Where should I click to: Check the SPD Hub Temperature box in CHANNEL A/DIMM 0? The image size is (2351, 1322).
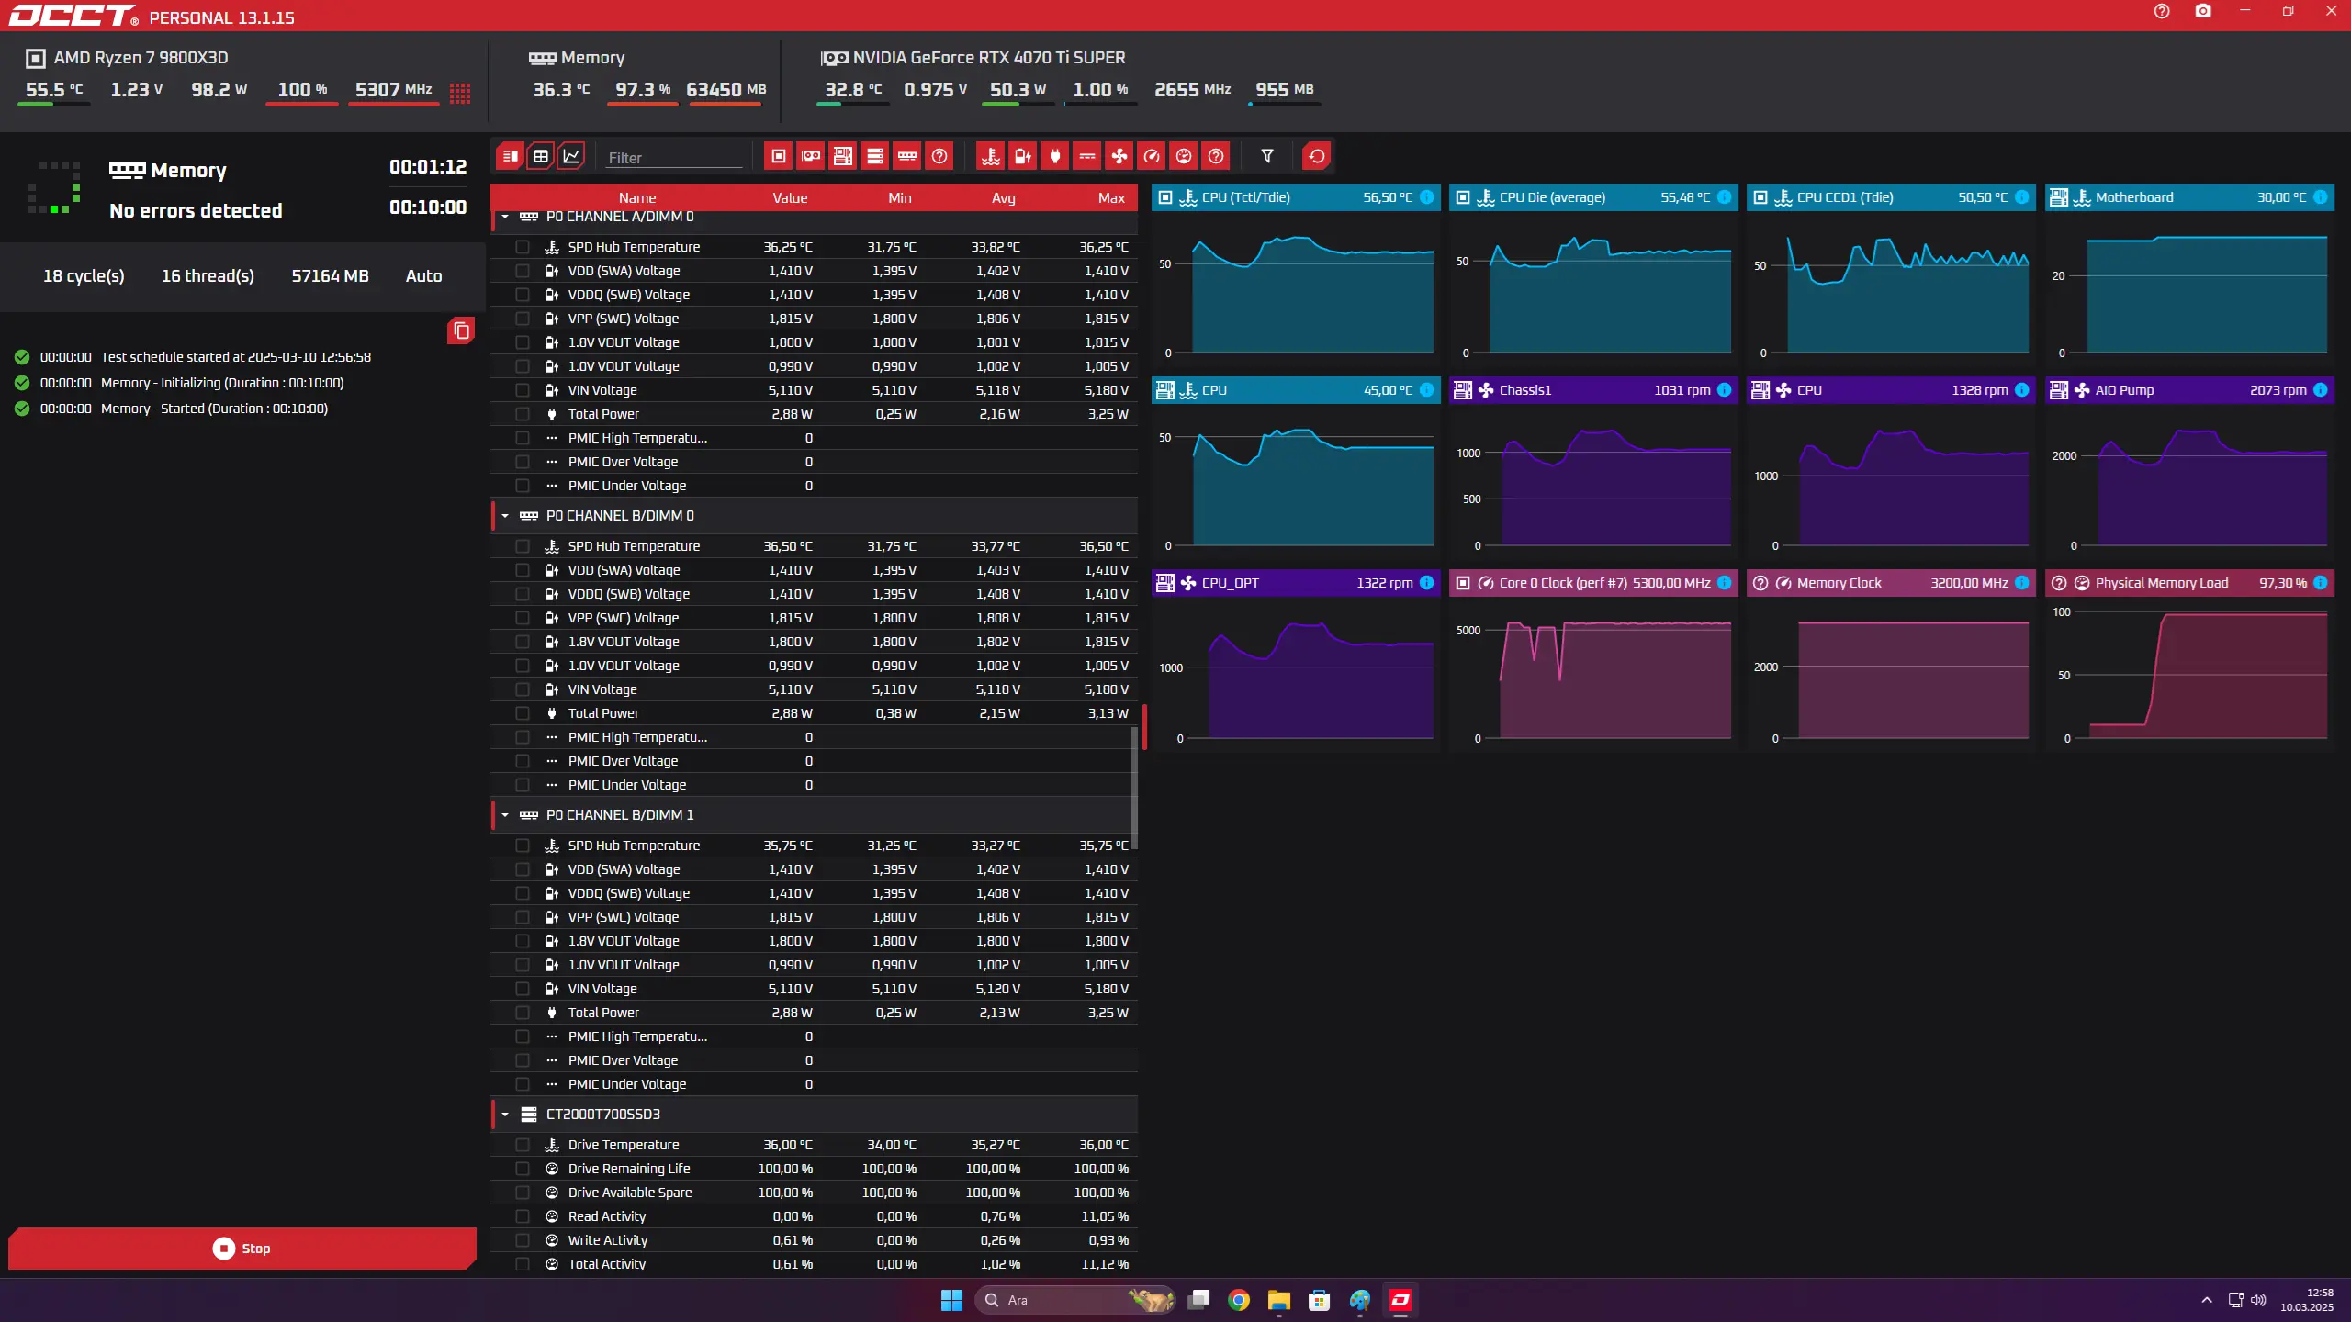tap(523, 247)
